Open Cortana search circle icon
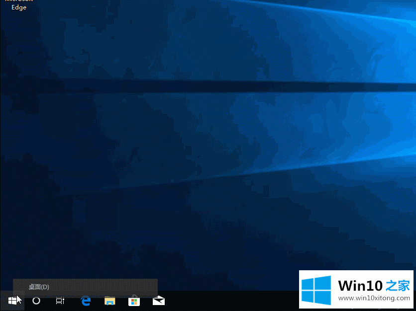The height and width of the screenshot is (311, 416). (x=36, y=301)
